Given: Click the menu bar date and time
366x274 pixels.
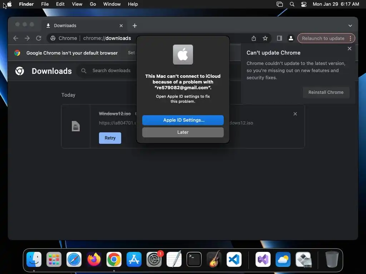Looking at the screenshot, I should [x=336, y=4].
